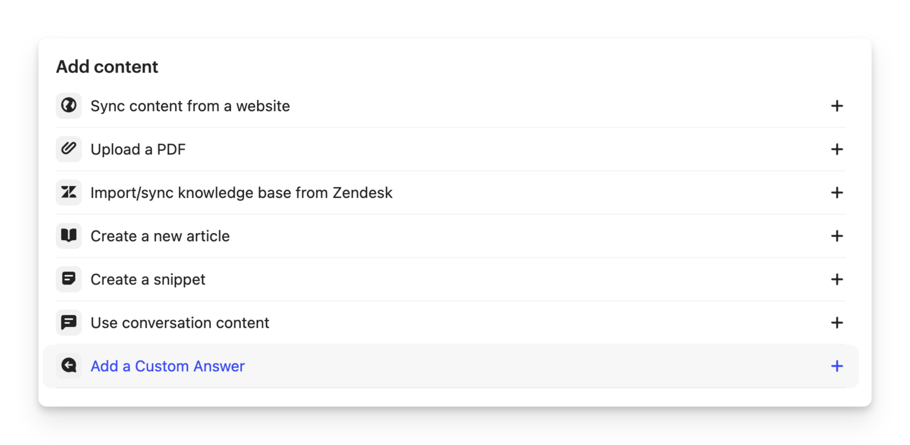The image size is (910, 445).
Task: Click the open book article icon
Action: pyautogui.click(x=69, y=236)
